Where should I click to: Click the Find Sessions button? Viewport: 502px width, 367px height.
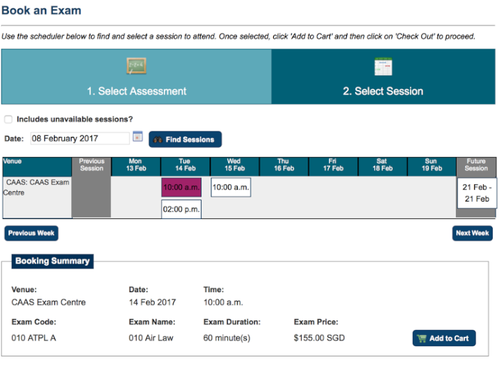185,140
